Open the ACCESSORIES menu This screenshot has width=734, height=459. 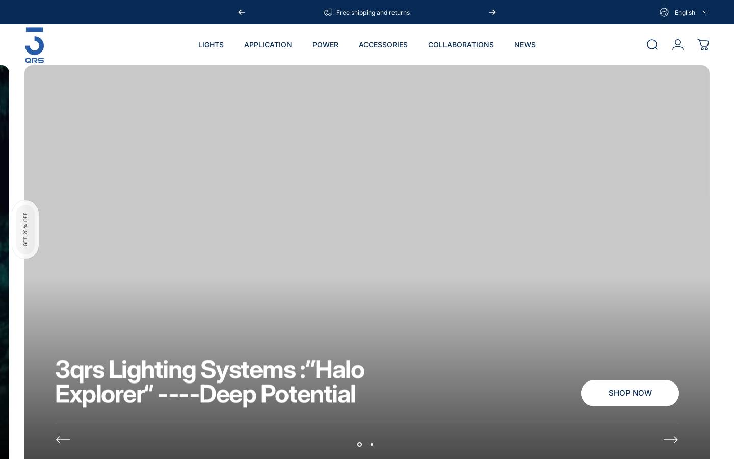383,45
